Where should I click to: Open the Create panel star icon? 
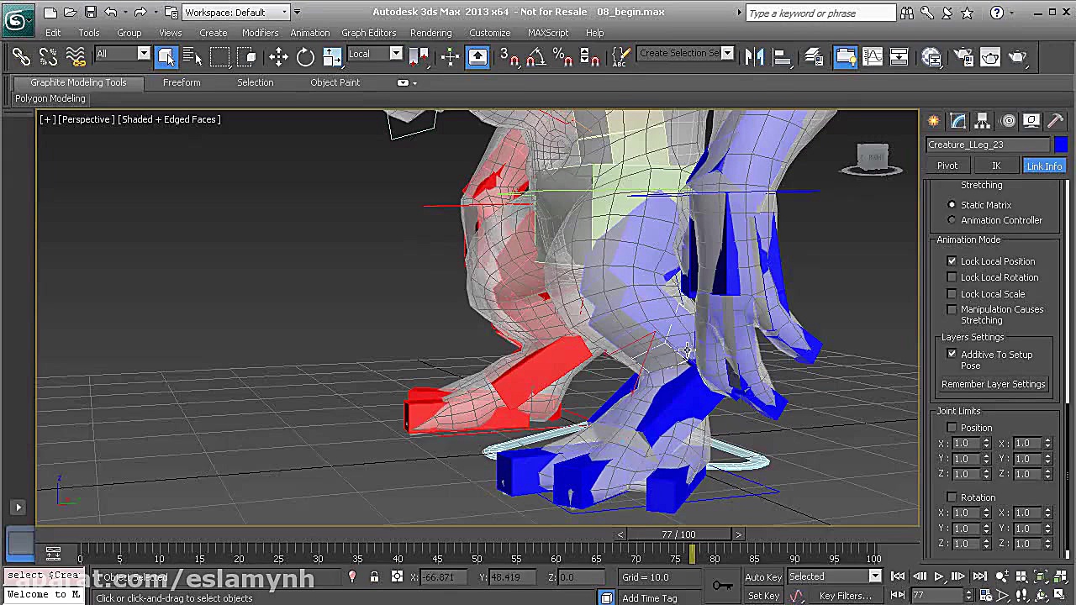(934, 121)
